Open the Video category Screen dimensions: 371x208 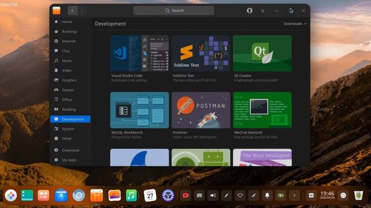70,70
